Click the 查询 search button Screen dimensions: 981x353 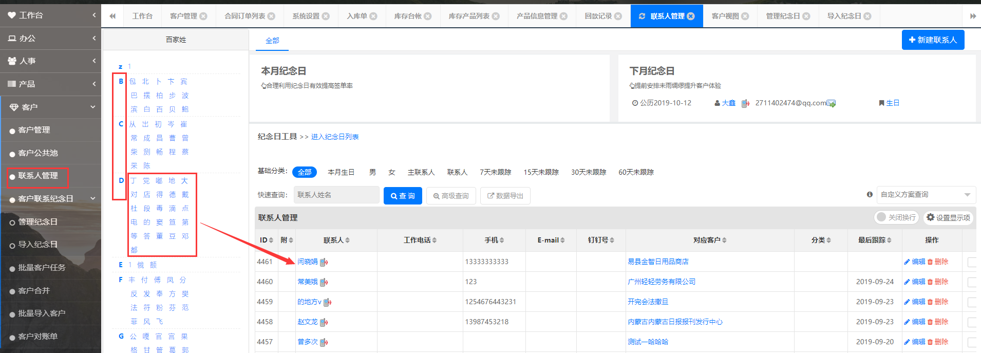pyautogui.click(x=403, y=196)
